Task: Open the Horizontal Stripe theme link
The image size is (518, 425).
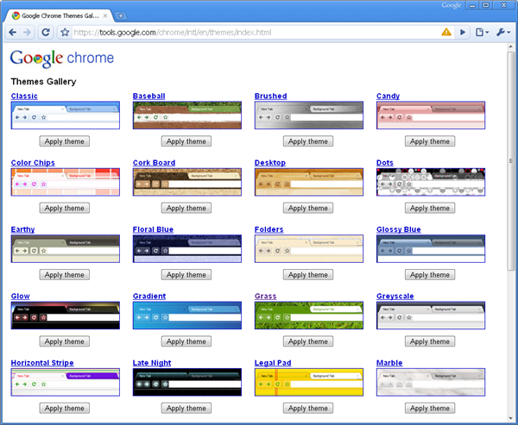Action: point(42,363)
